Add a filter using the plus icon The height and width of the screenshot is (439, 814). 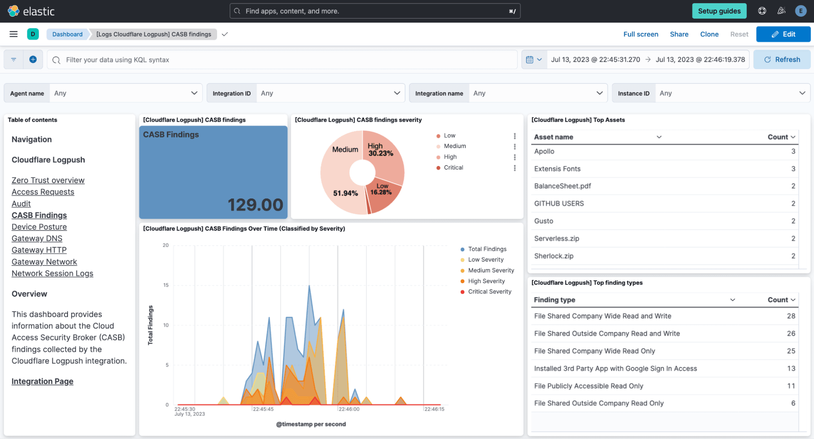[x=33, y=59]
